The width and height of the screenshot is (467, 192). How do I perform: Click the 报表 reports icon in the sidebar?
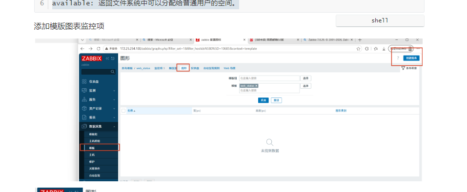(x=84, y=117)
